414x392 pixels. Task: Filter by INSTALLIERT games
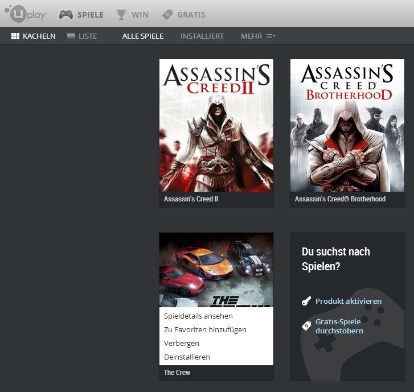pyautogui.click(x=202, y=36)
